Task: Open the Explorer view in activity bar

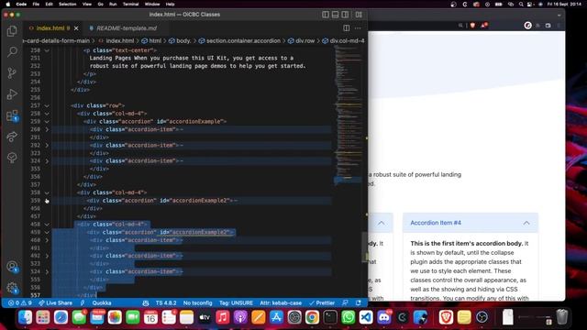Action: [x=12, y=31]
